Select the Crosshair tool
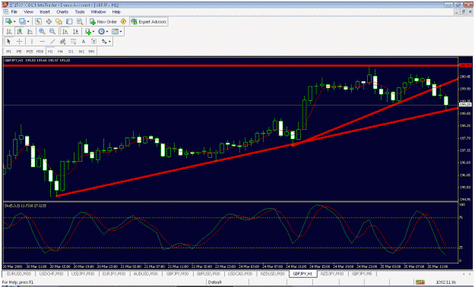 point(20,42)
